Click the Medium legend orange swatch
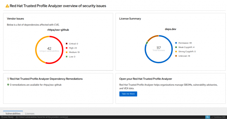The height and width of the screenshot is (119, 227). 67,52
